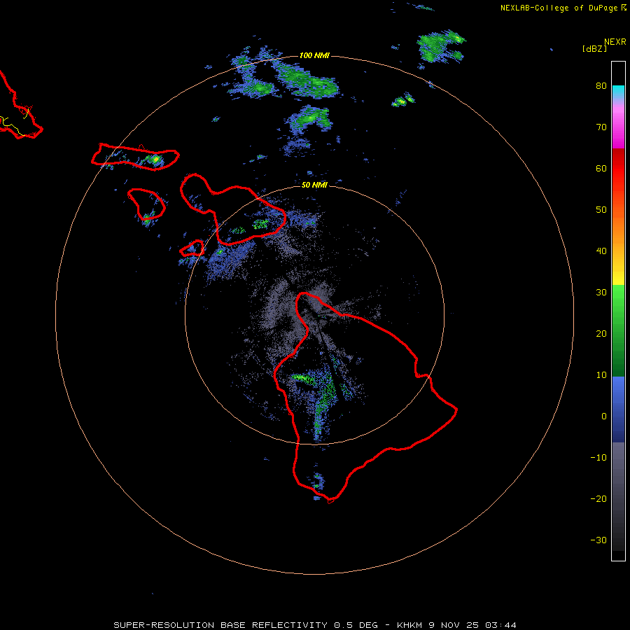Click the NEXR label above color scale
This screenshot has width=630, height=630.
point(615,42)
